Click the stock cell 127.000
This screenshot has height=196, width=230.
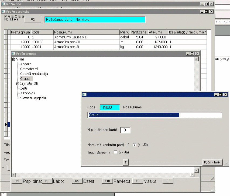point(158,42)
